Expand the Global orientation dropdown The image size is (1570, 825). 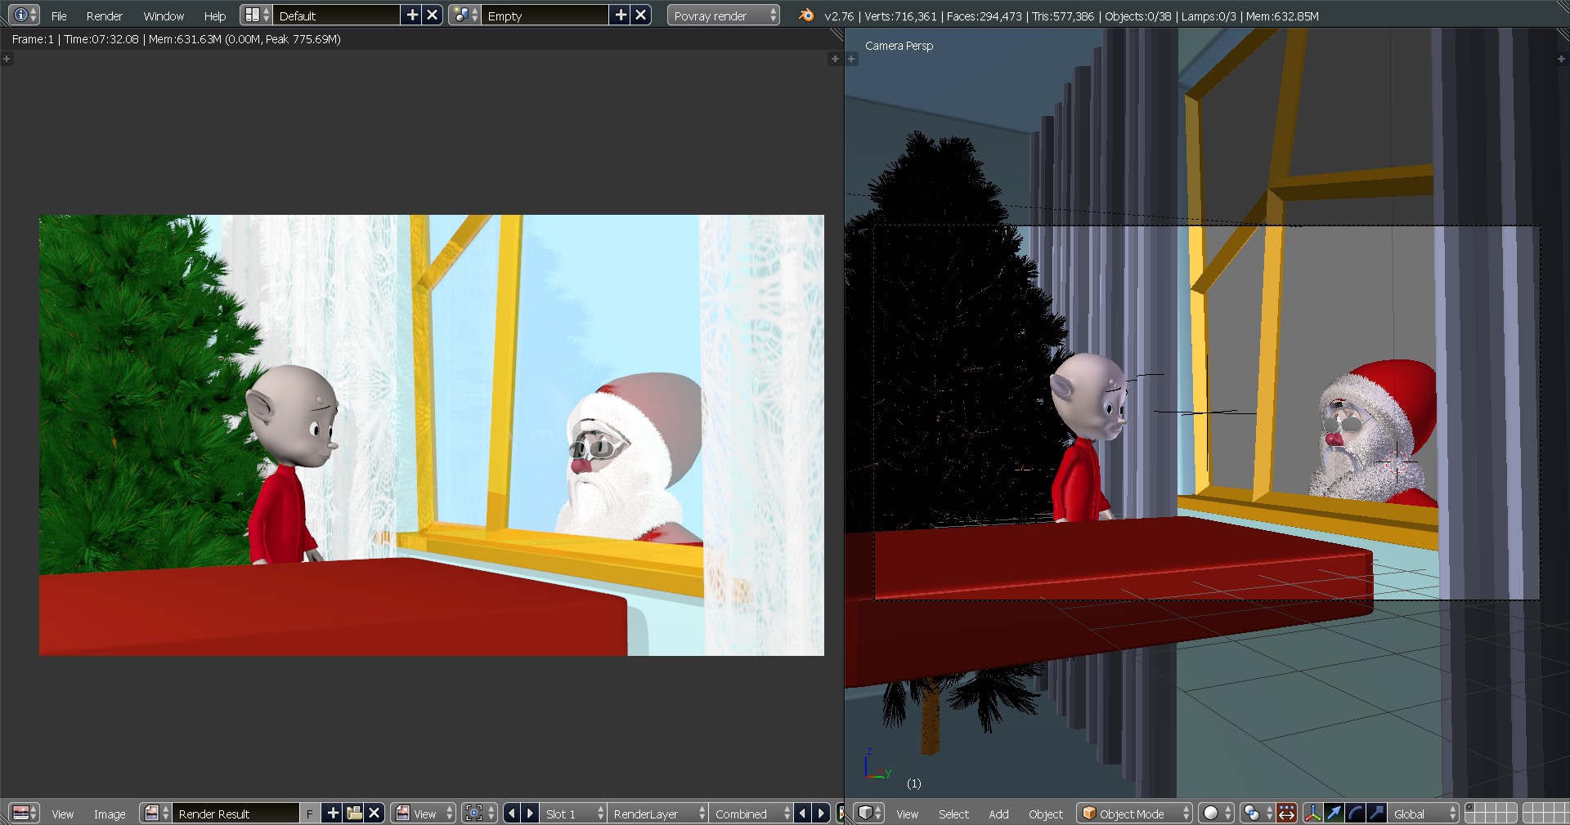tap(1424, 814)
